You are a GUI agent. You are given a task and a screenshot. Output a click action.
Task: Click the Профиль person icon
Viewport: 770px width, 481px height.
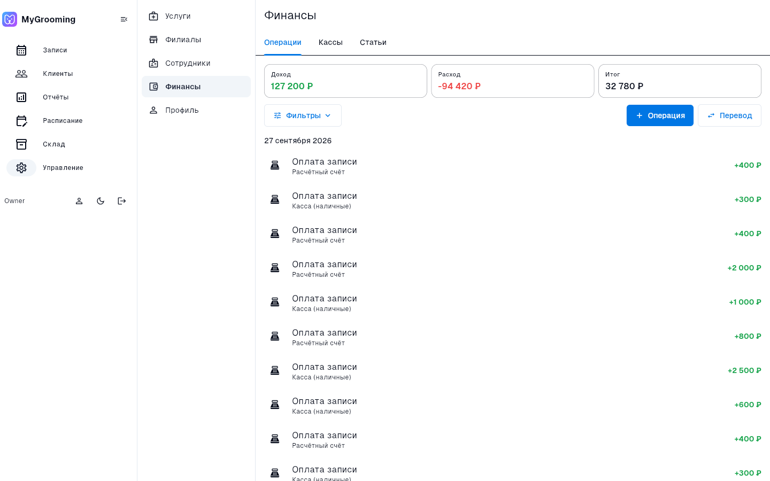coord(153,110)
